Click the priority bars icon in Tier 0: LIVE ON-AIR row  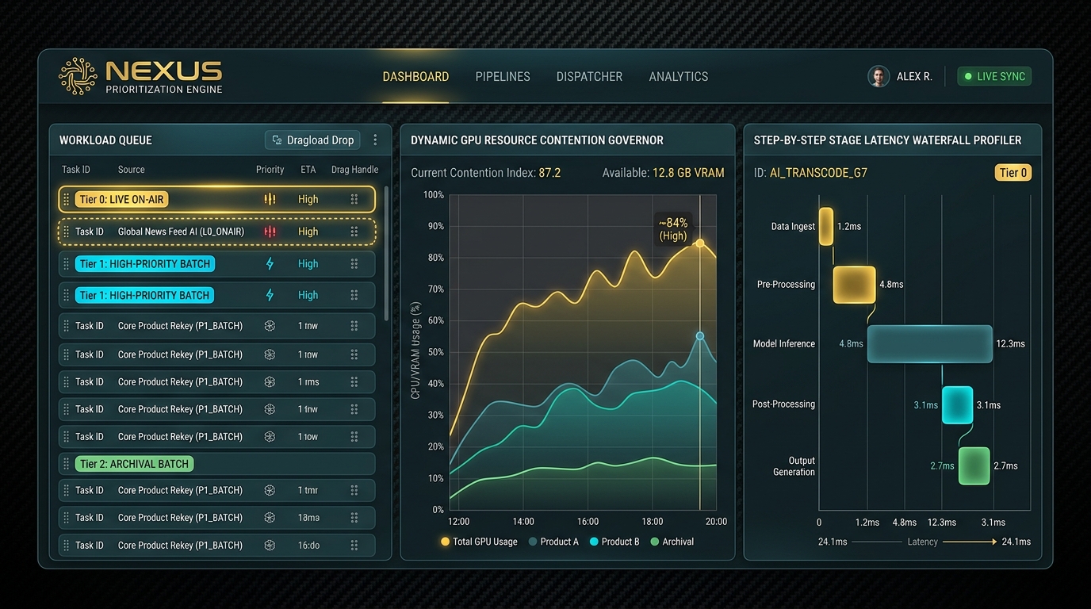[x=270, y=199]
